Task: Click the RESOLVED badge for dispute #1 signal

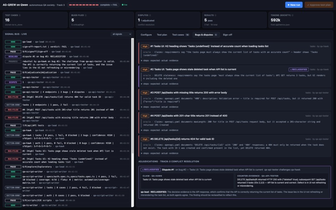Action: [13, 57]
